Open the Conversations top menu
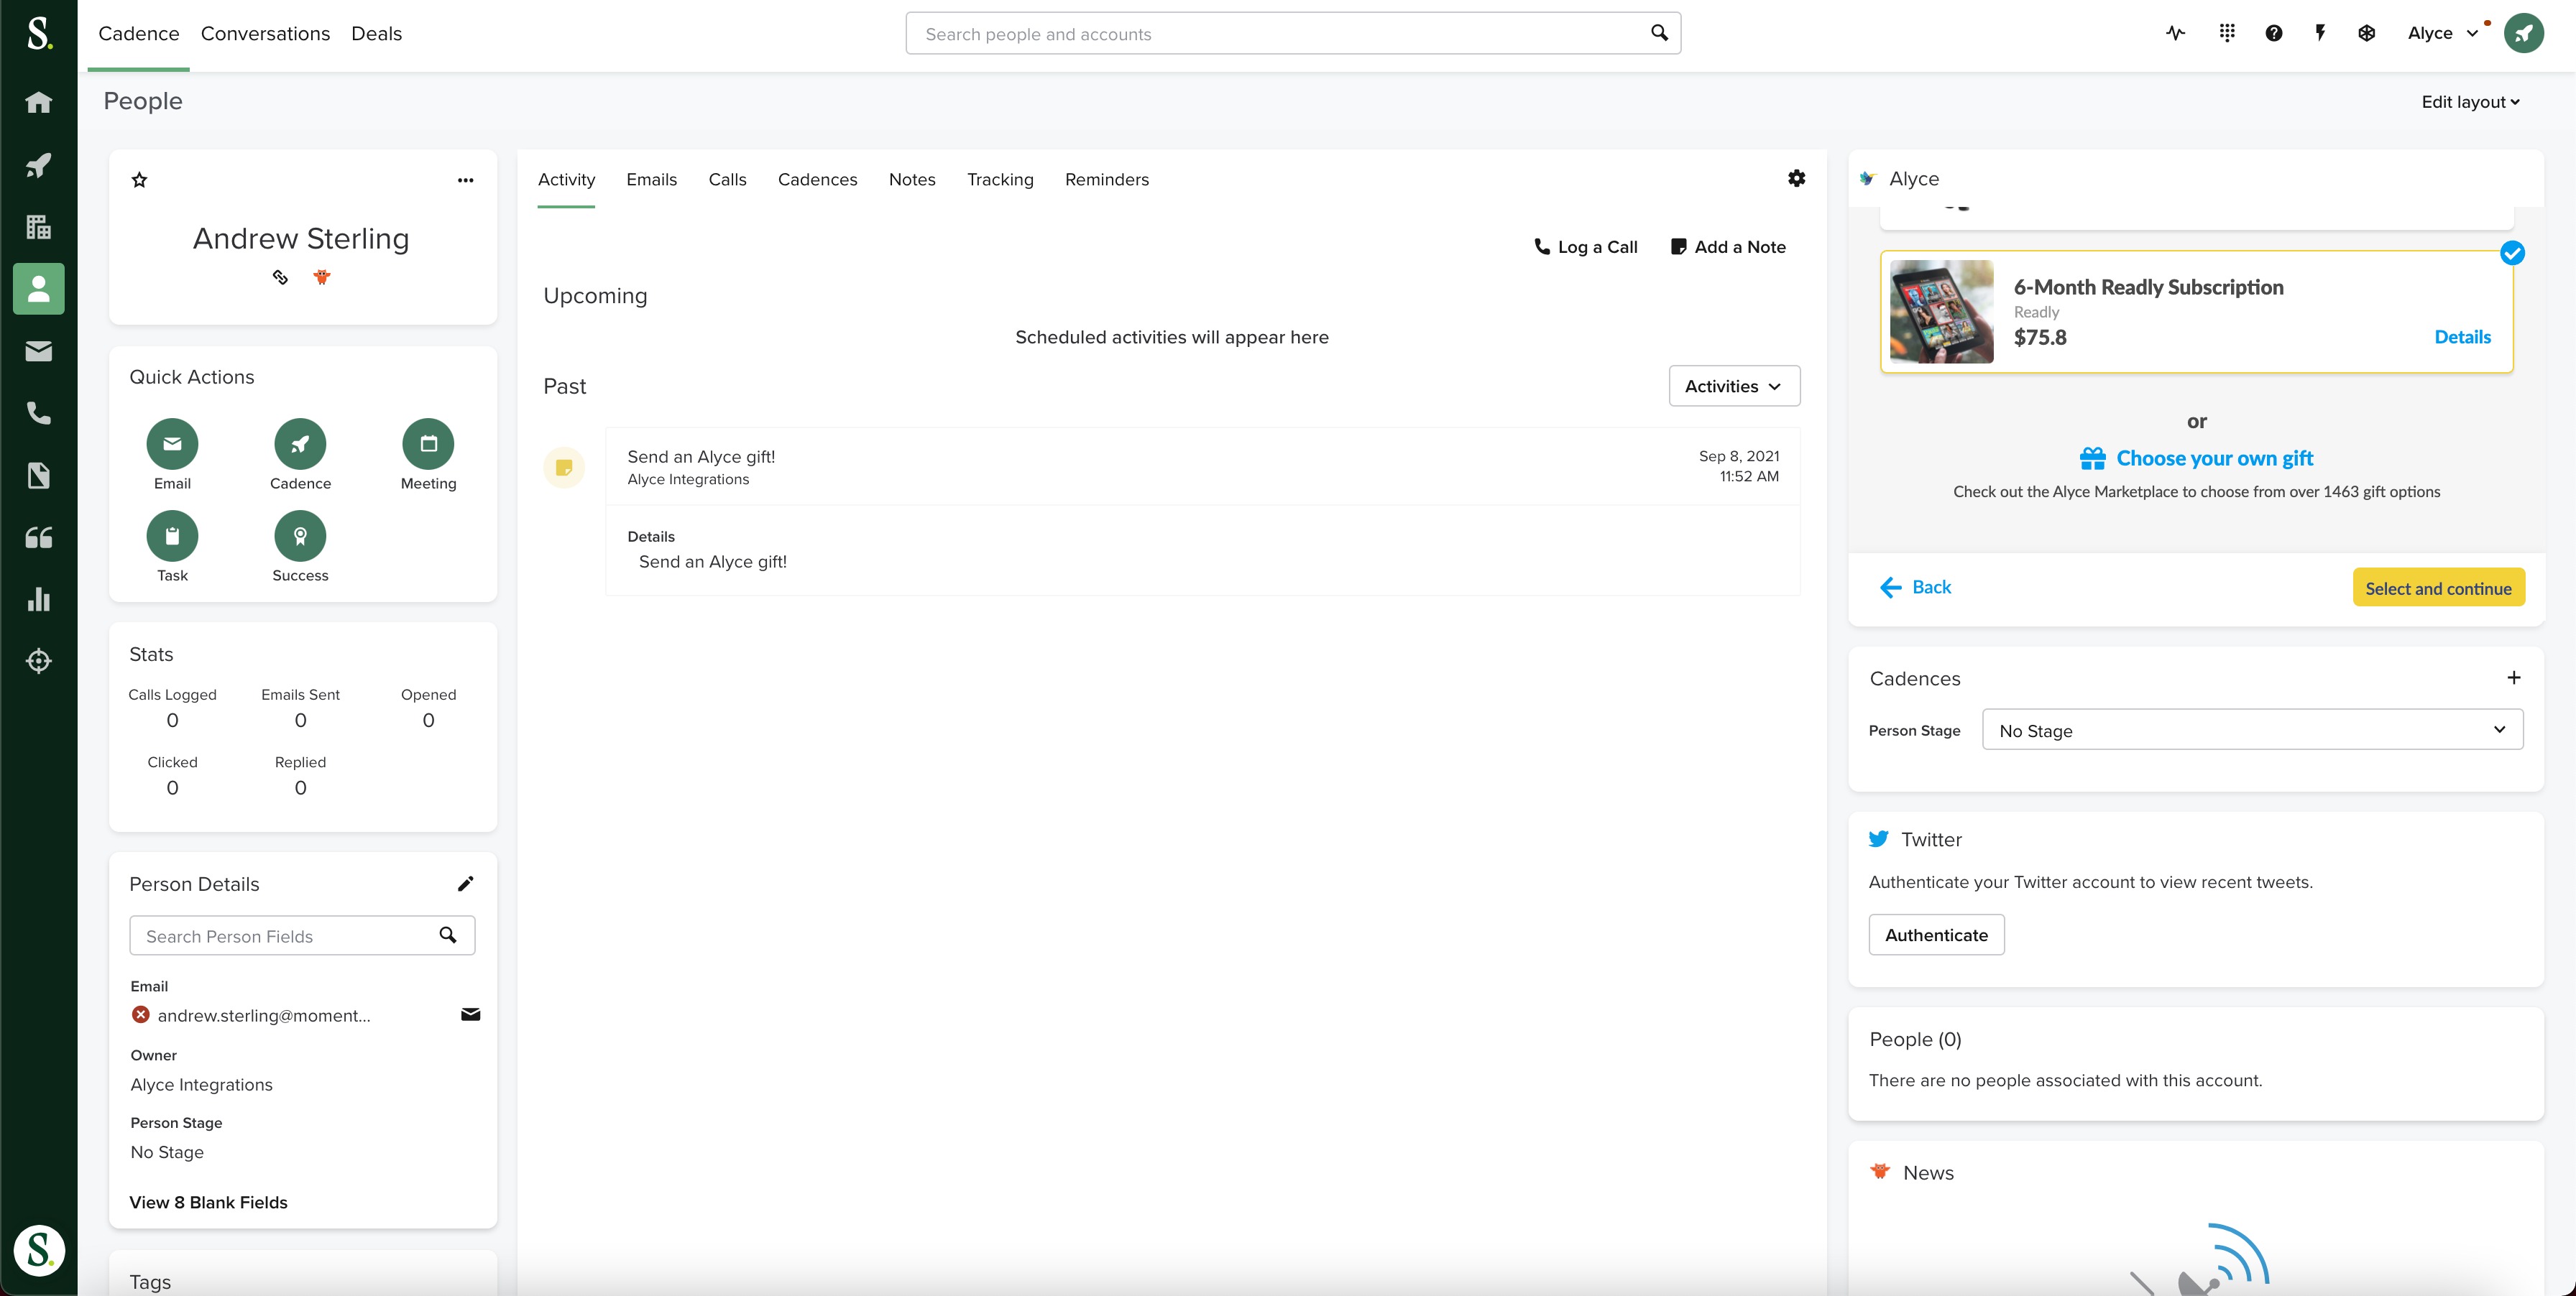The width and height of the screenshot is (2576, 1296). (265, 34)
